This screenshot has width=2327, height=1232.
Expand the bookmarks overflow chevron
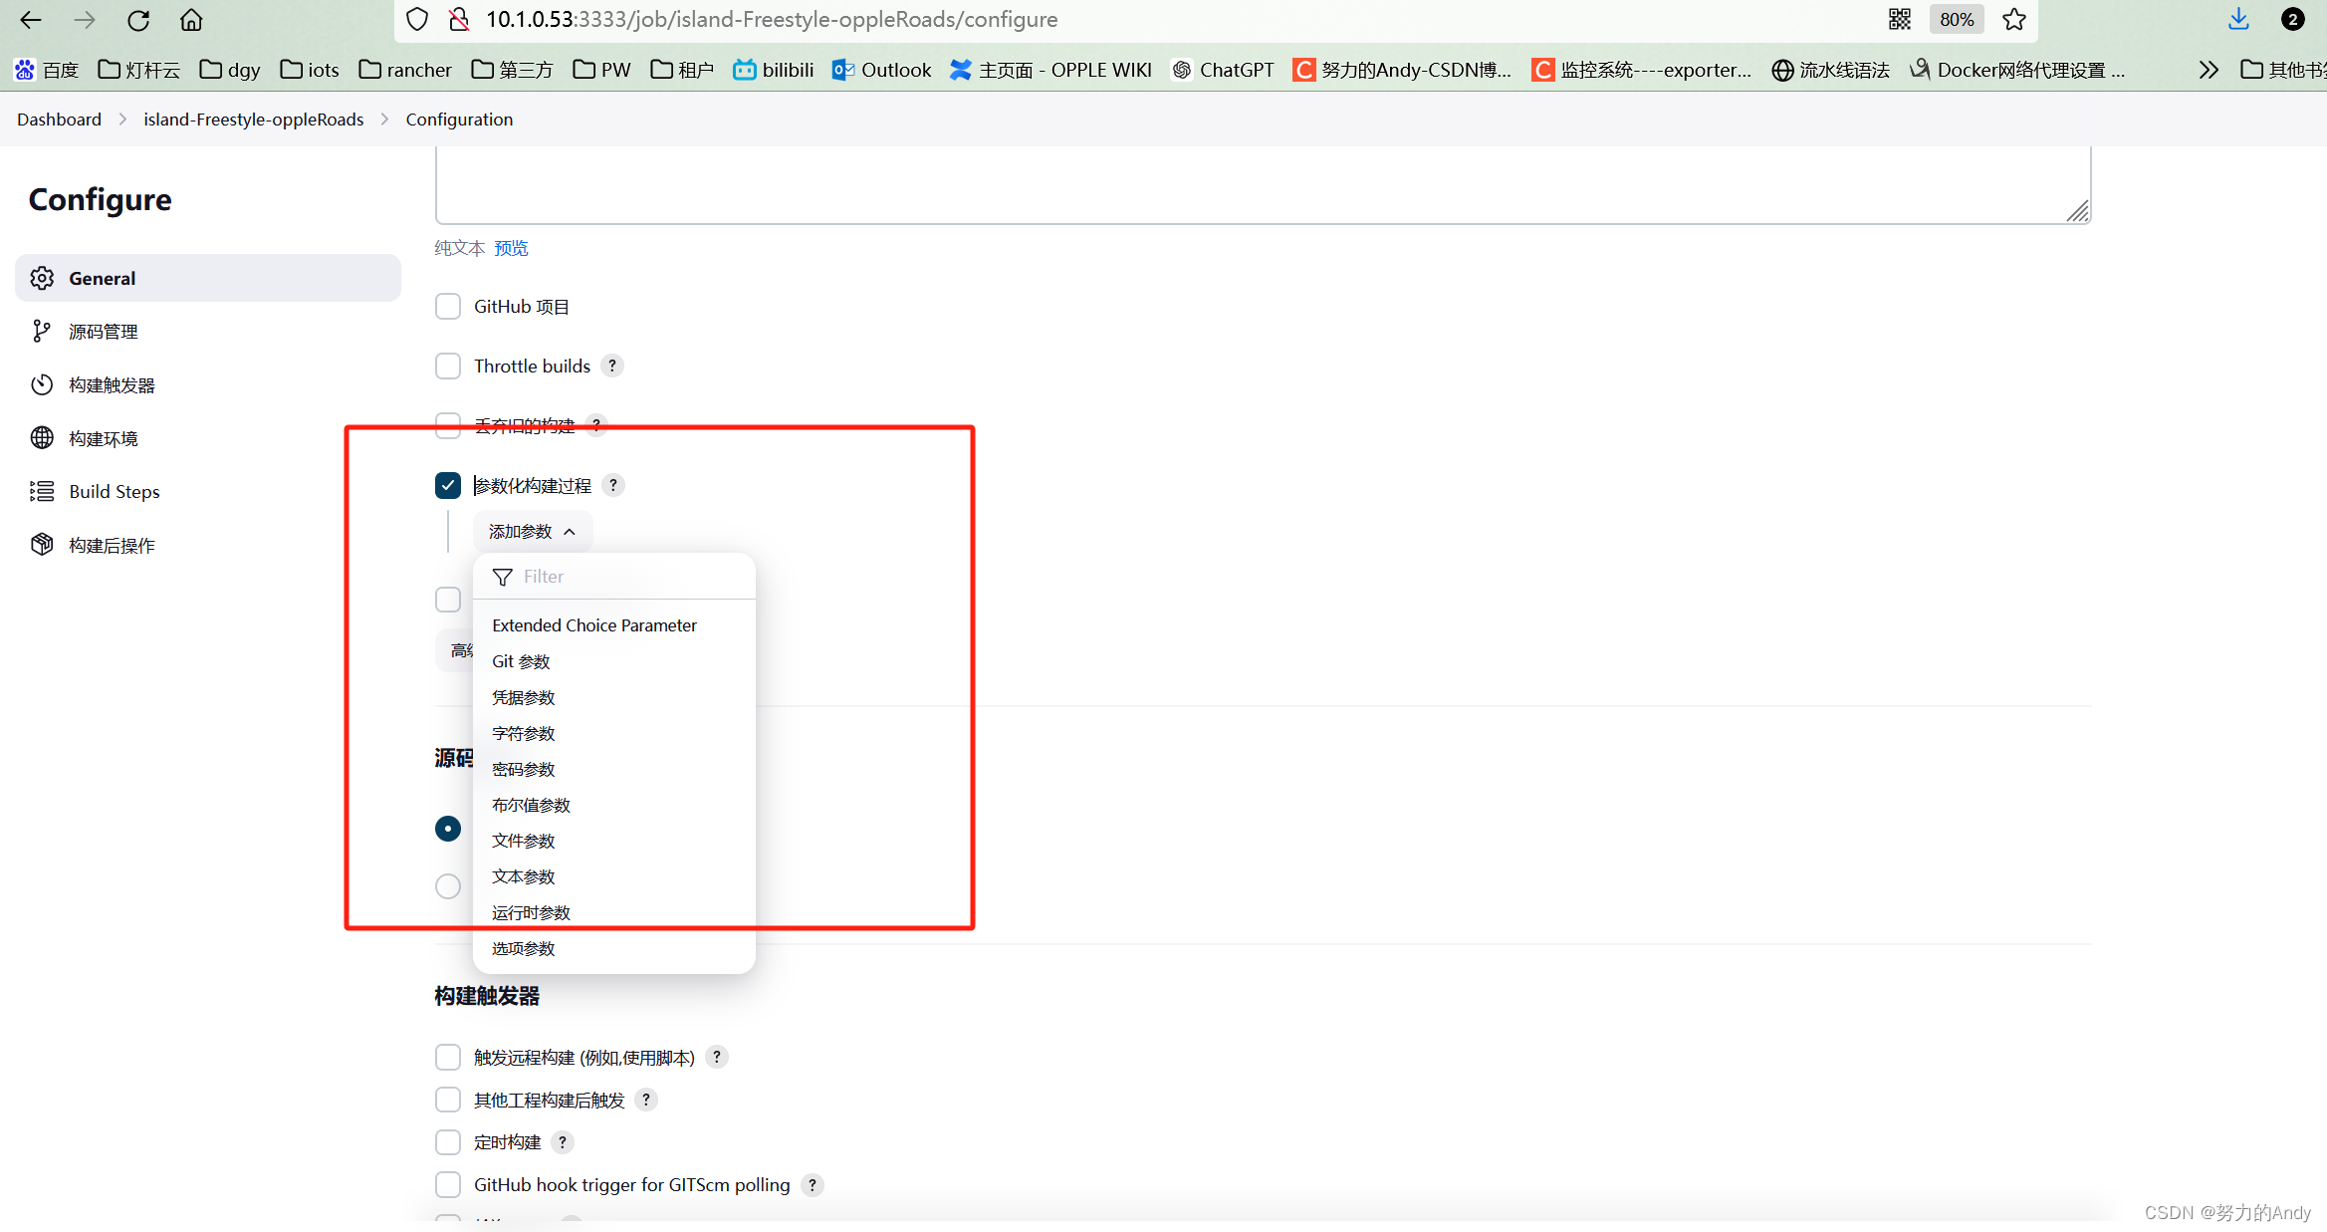tap(2209, 70)
